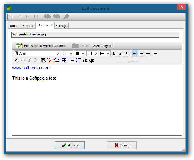The width and height of the screenshot is (194, 160).
Task: Justify text alignment
Action: coord(148,53)
